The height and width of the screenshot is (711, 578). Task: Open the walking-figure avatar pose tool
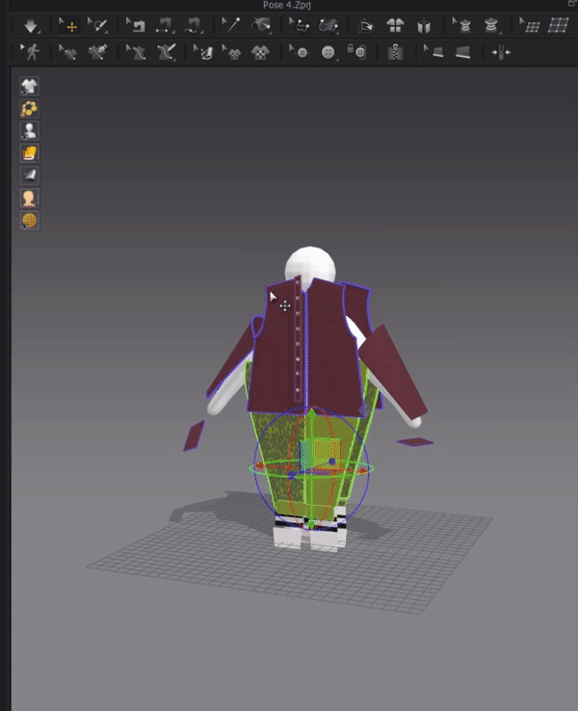pos(31,52)
